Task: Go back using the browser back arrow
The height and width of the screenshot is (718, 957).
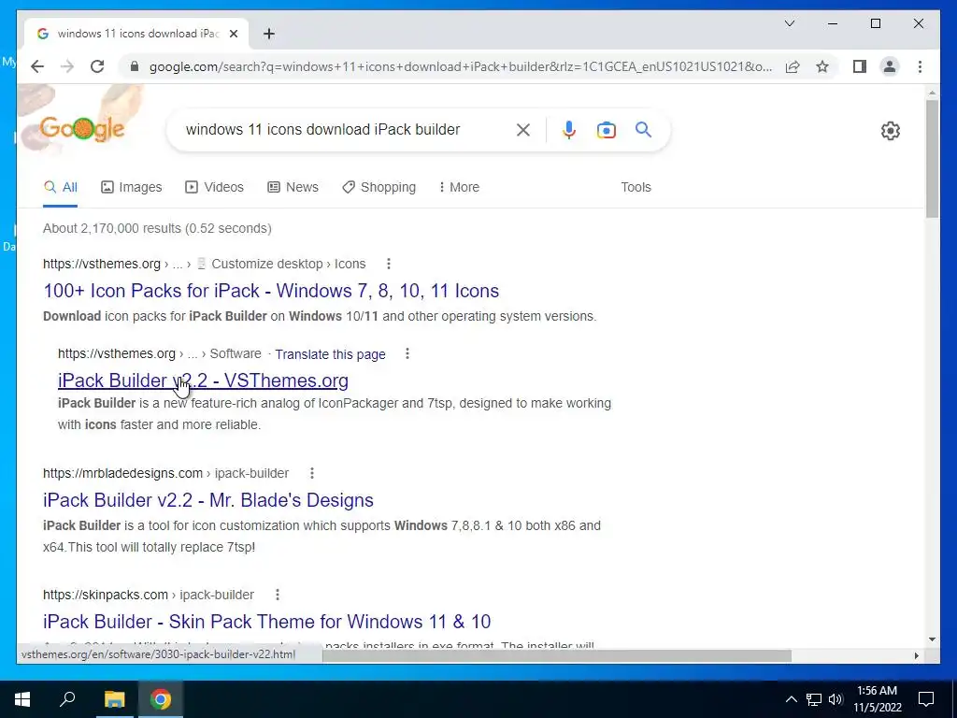Action: coord(37,66)
